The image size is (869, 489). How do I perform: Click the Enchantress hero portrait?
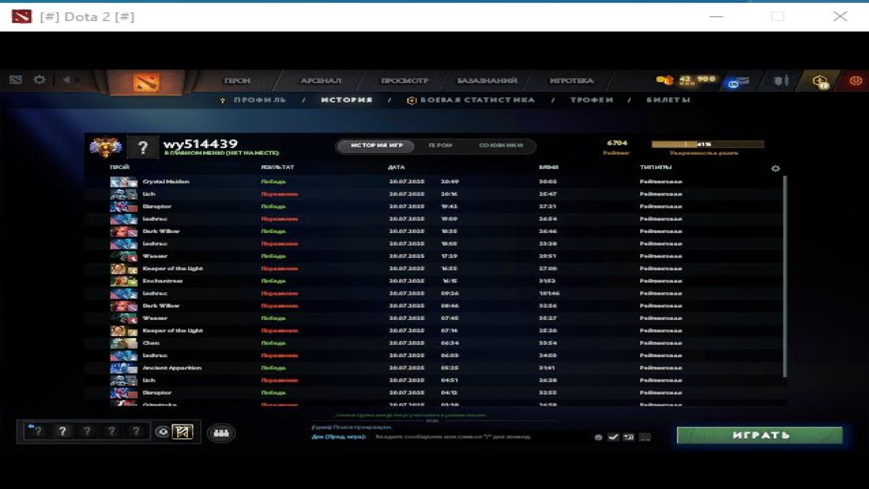click(124, 281)
